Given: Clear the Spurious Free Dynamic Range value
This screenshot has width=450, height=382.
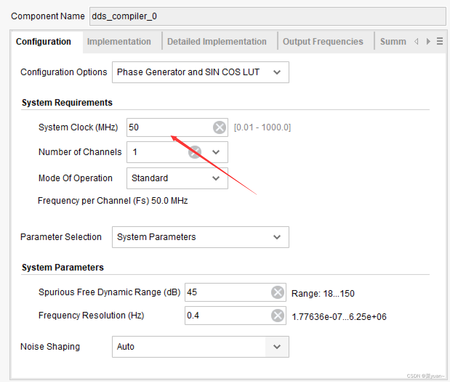Looking at the screenshot, I should point(277,292).
